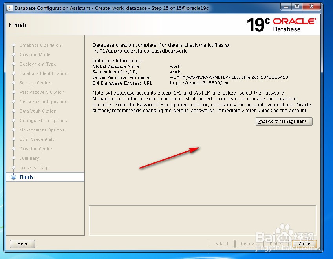333x259 pixels.
Task: Click the EM Express URL https://oracle19c:5500/em
Action: pyautogui.click(x=199, y=83)
